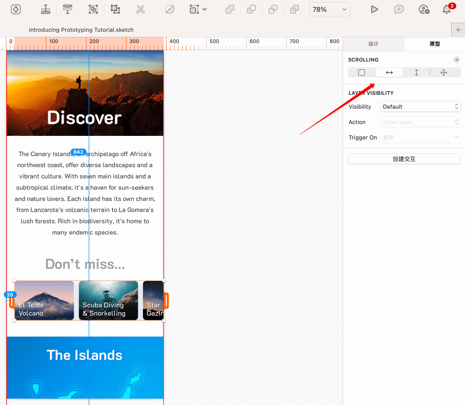This screenshot has width=465, height=405.
Task: Open the zoom level 78% dropdown
Action: (330, 9)
